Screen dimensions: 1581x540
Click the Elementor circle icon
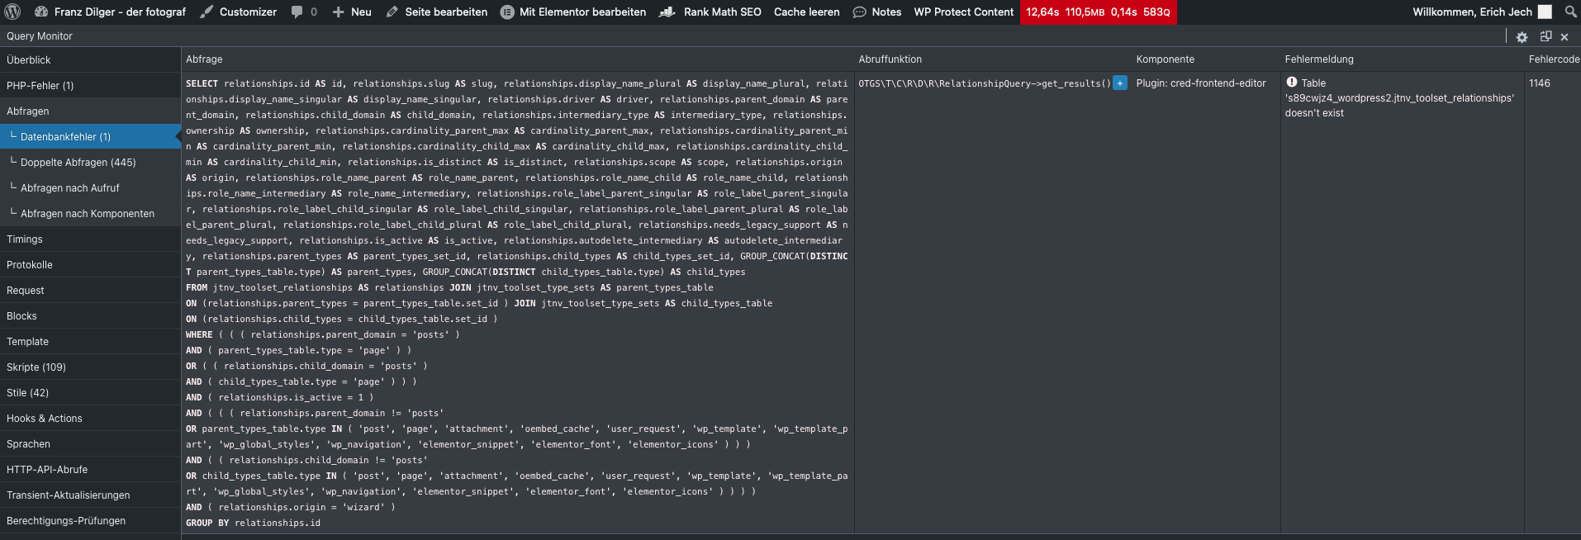point(507,12)
